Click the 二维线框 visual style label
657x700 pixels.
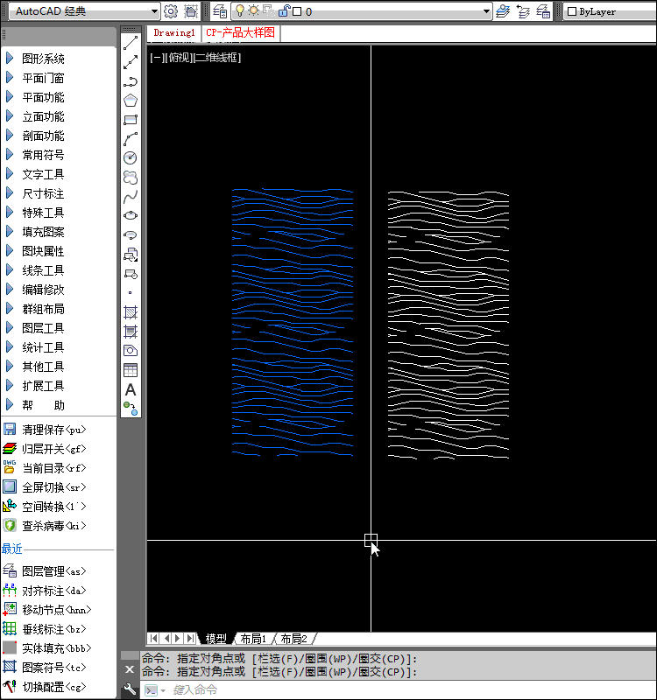(217, 58)
